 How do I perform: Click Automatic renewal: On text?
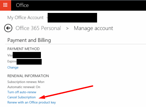point(24,87)
